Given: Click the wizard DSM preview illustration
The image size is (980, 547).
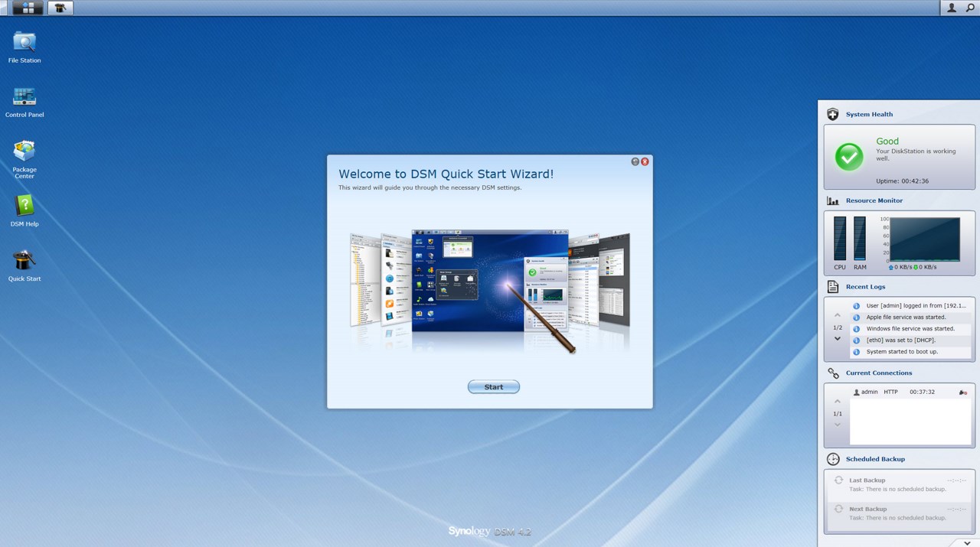Looking at the screenshot, I should click(490, 291).
